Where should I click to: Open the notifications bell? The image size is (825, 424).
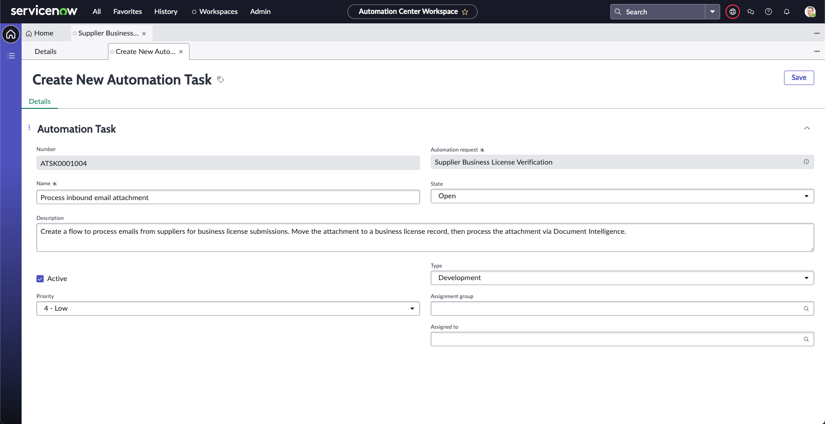786,12
